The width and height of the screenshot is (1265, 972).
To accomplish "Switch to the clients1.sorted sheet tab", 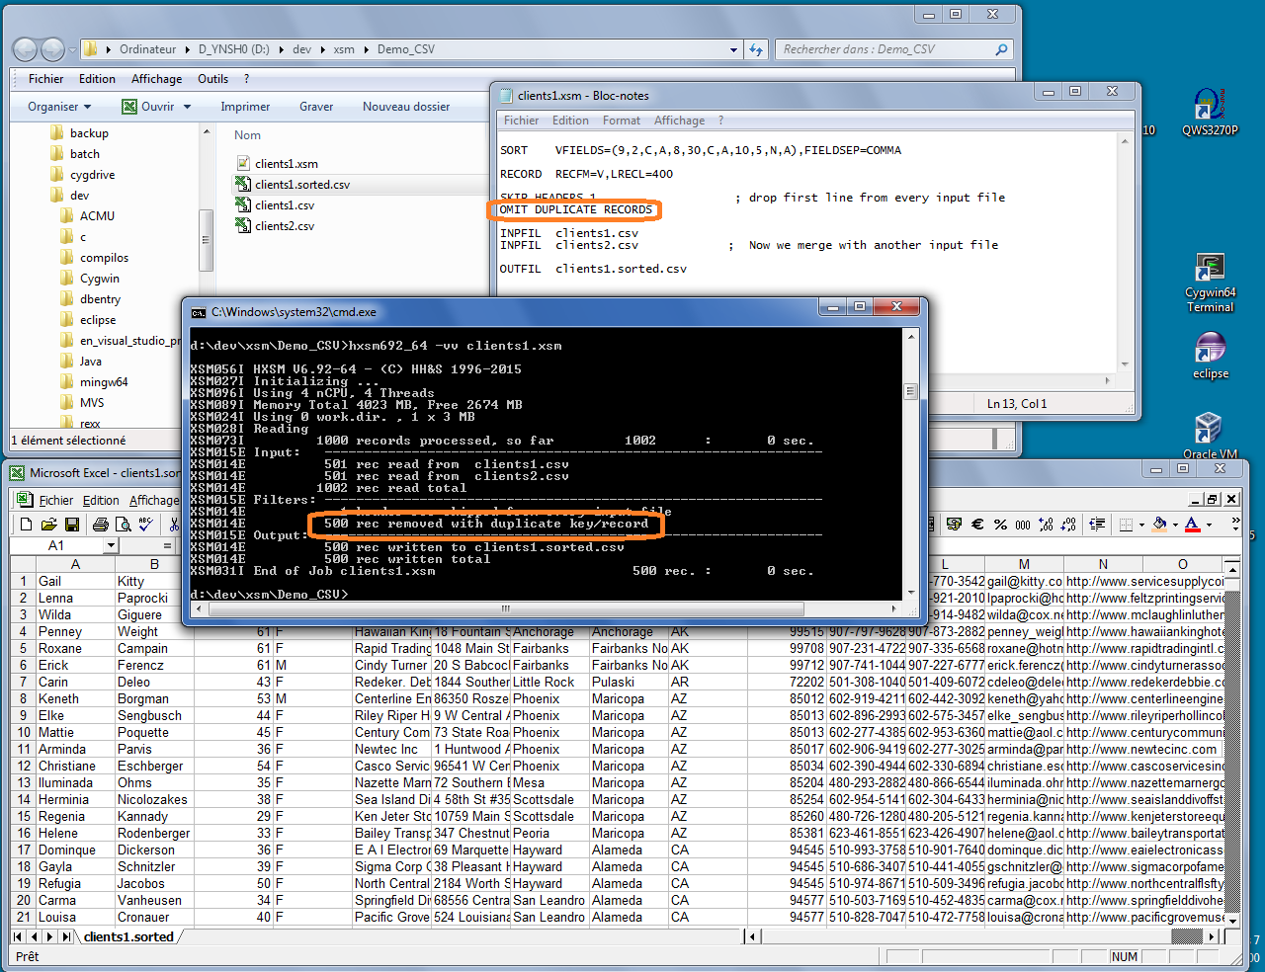I will [128, 936].
